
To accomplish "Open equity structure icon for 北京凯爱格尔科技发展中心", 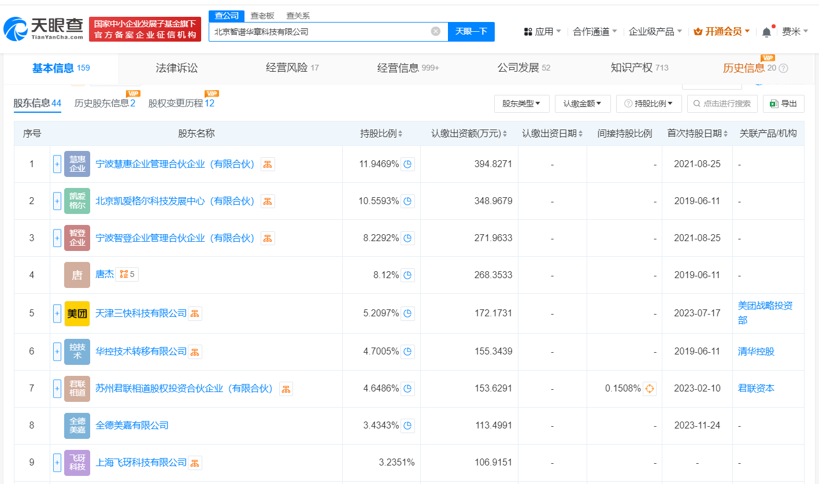I will point(268,201).
